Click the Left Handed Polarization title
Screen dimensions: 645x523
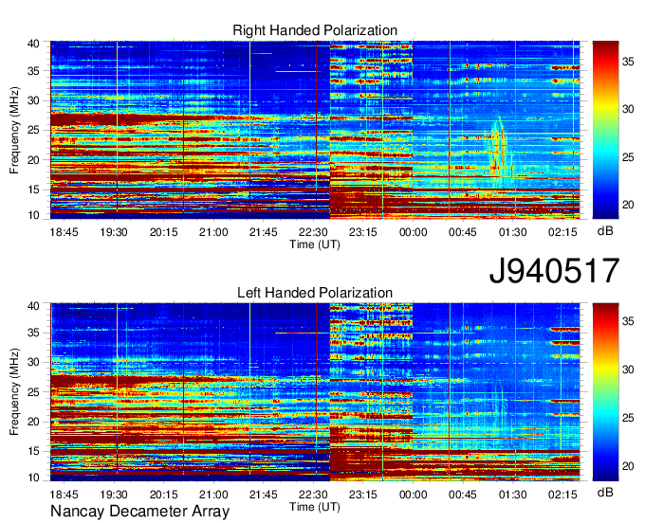point(315,293)
